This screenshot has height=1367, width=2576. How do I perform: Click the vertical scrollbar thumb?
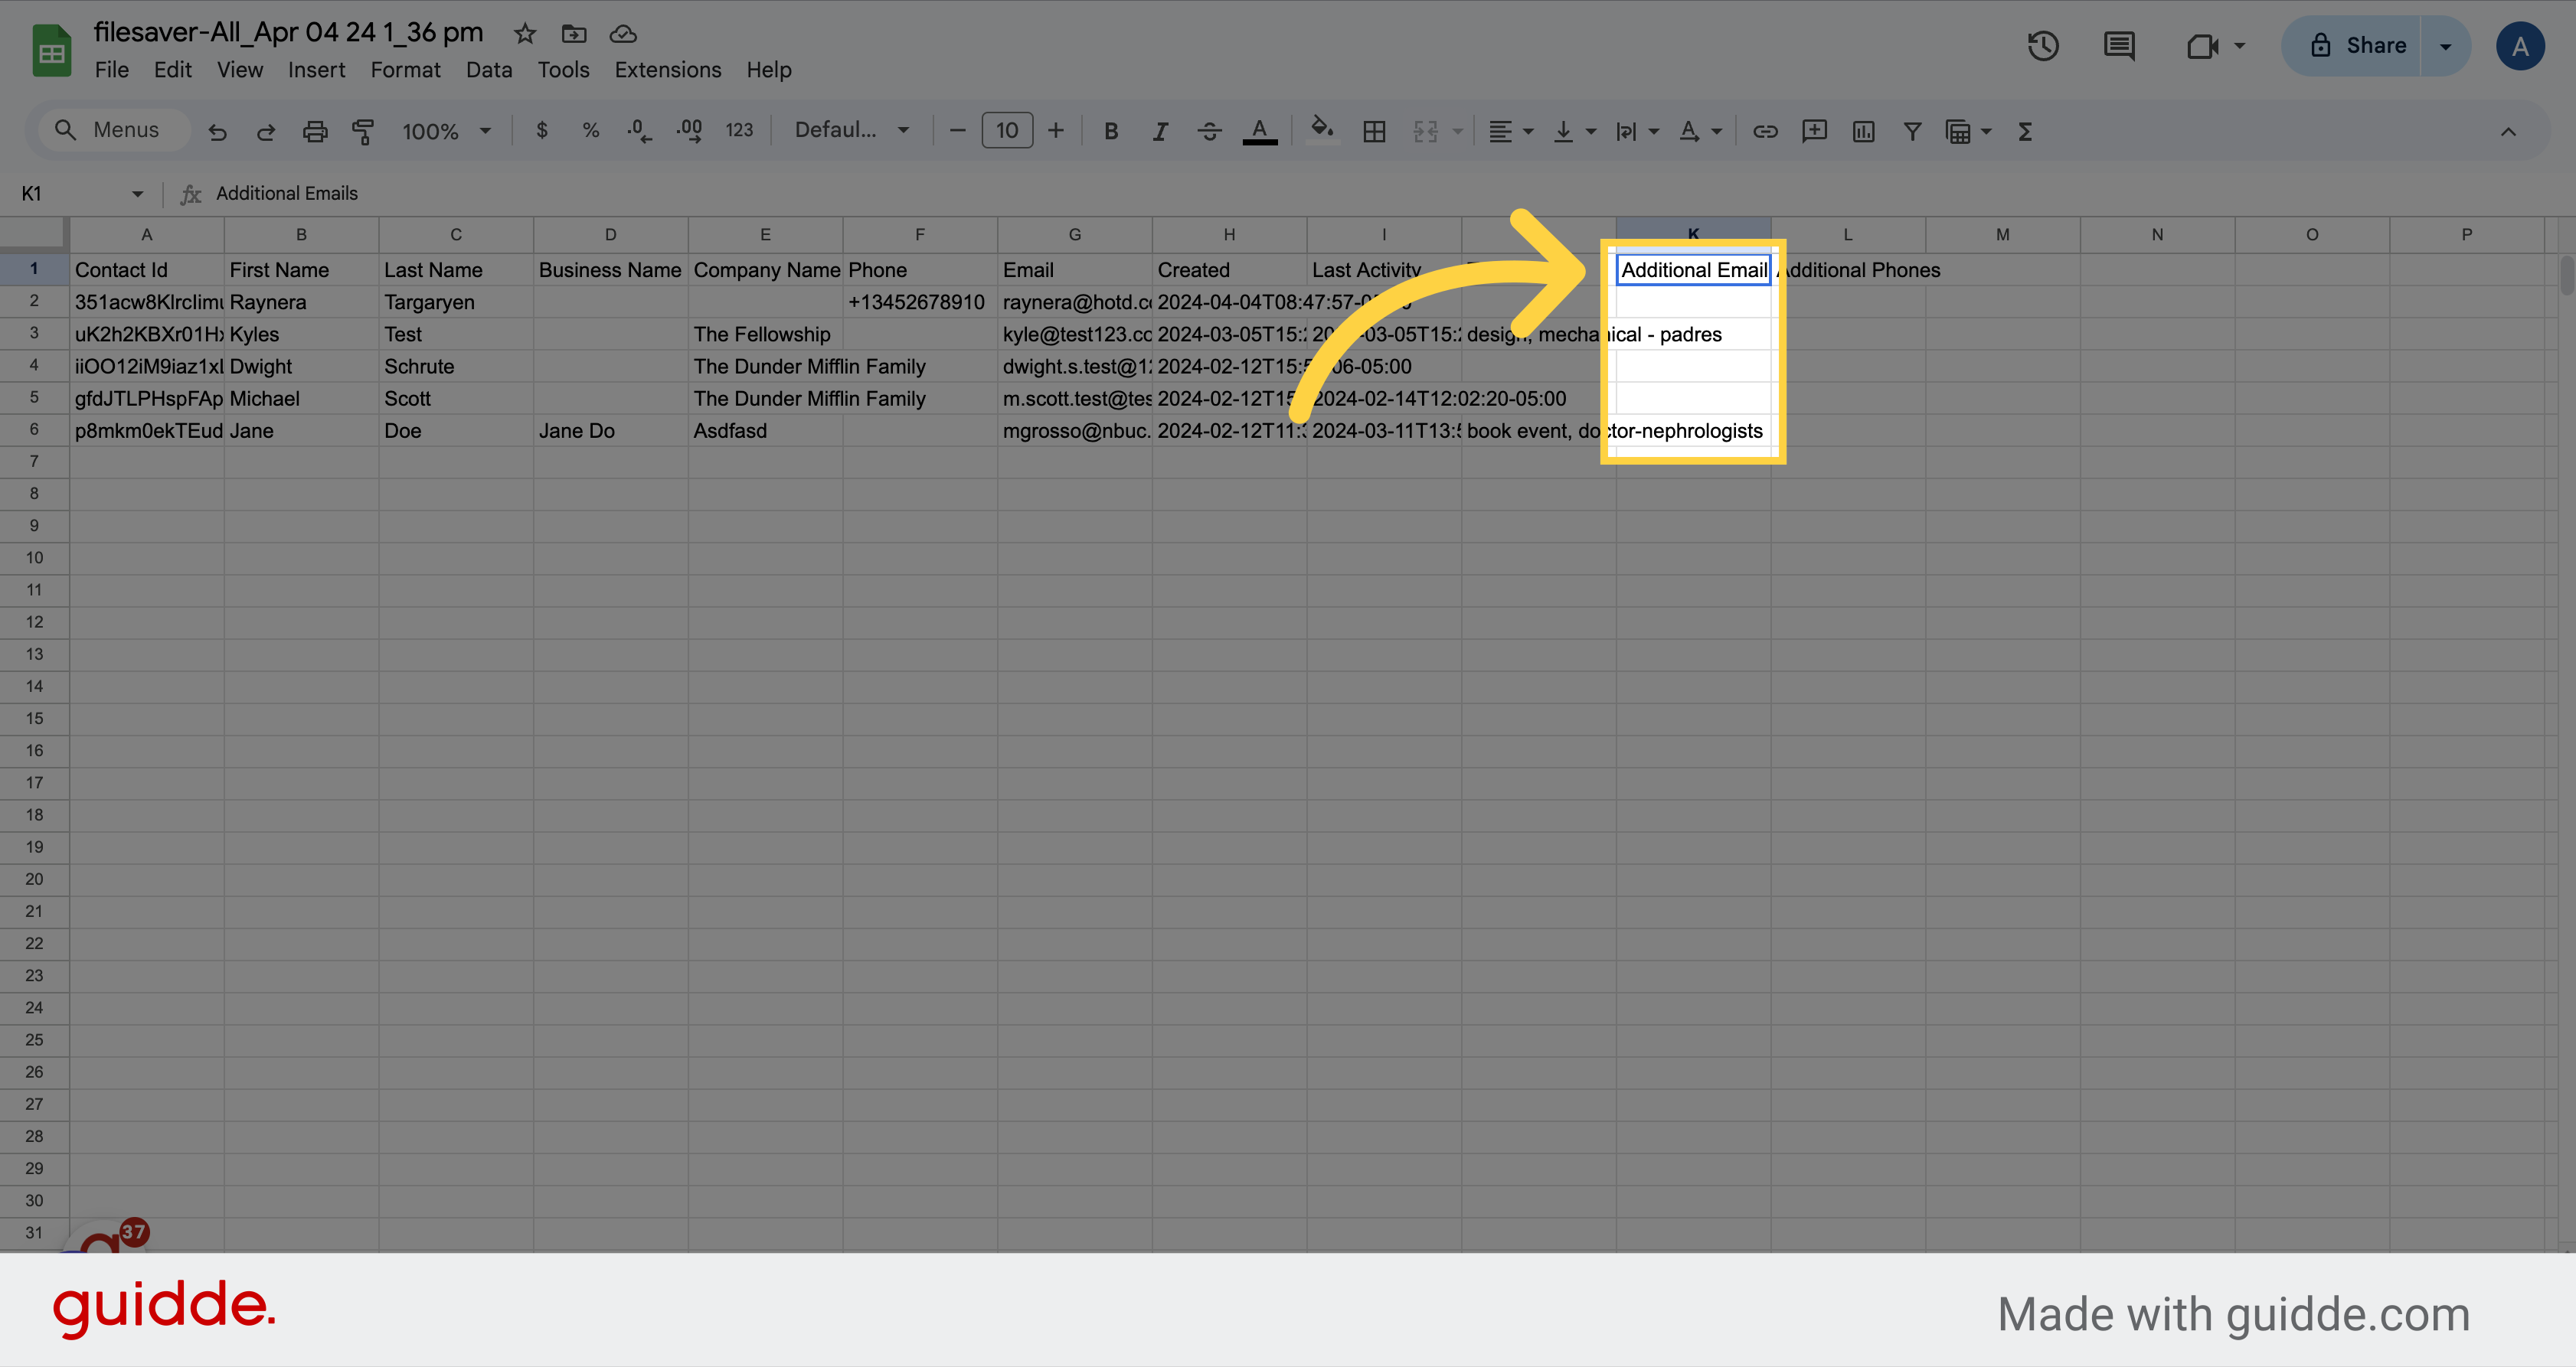2566,274
